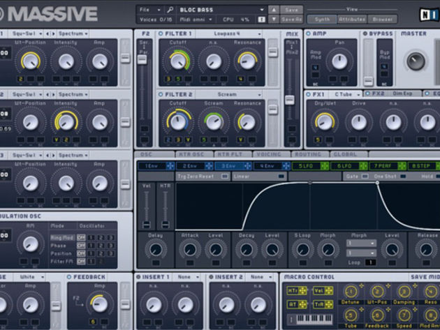Click the envelope Loop count field
Viewport: 440px width, 330px height.
pyautogui.click(x=370, y=262)
